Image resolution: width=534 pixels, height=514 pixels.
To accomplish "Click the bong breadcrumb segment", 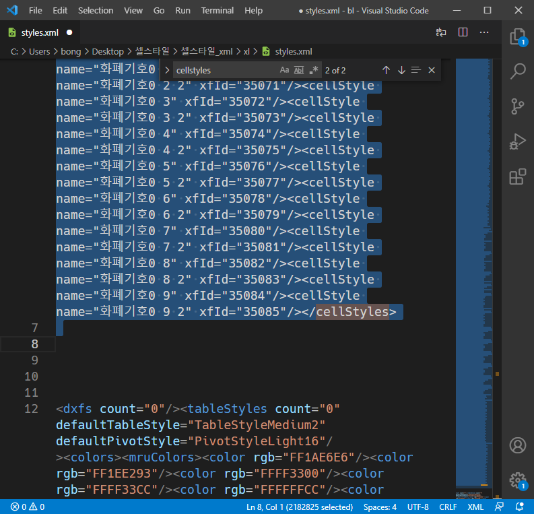I will 71,51.
